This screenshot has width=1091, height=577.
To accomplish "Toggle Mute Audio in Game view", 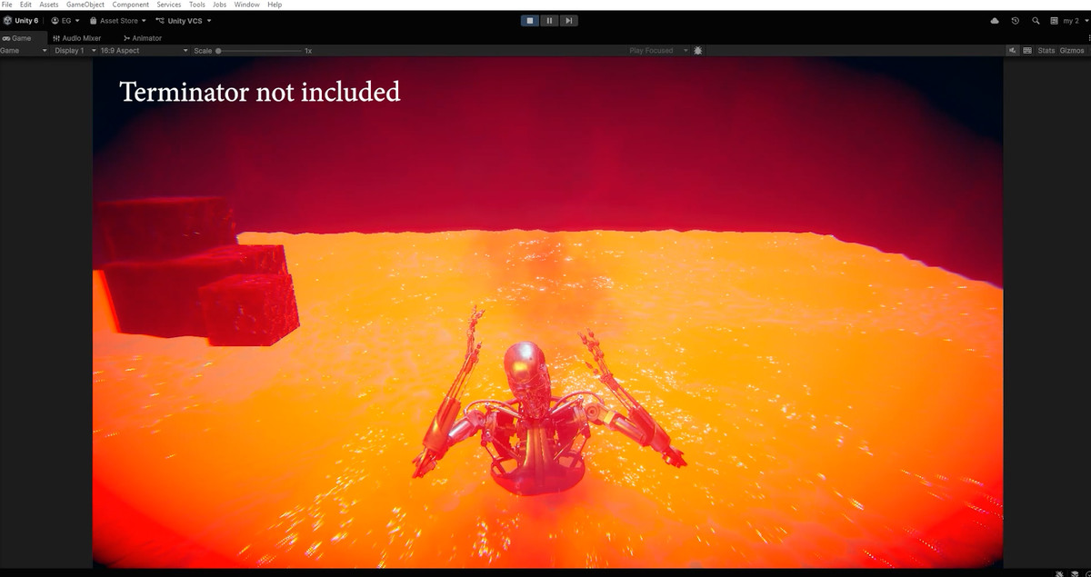I will click(1013, 51).
